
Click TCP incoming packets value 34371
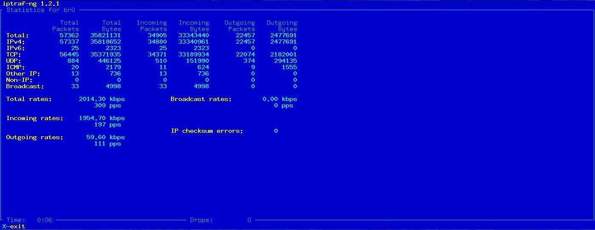pos(157,54)
